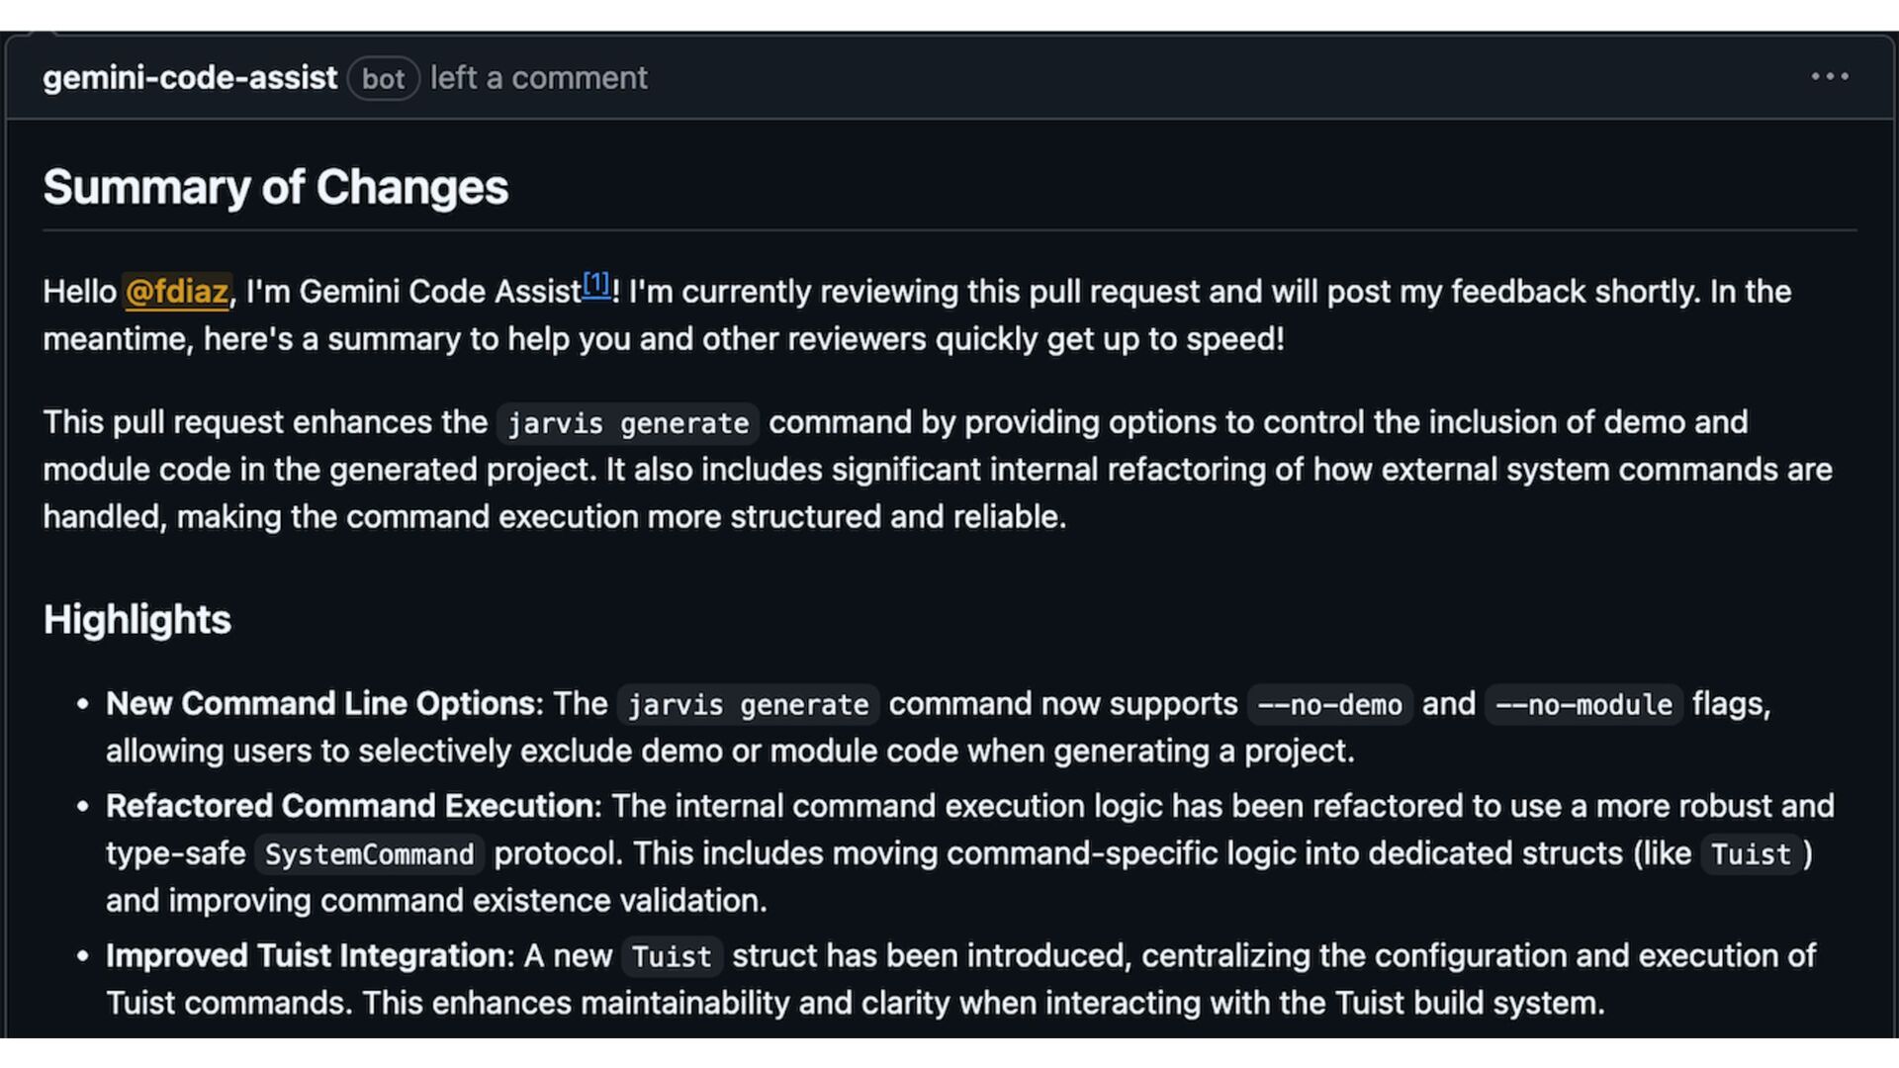Click the Highlights section heading

pos(136,620)
